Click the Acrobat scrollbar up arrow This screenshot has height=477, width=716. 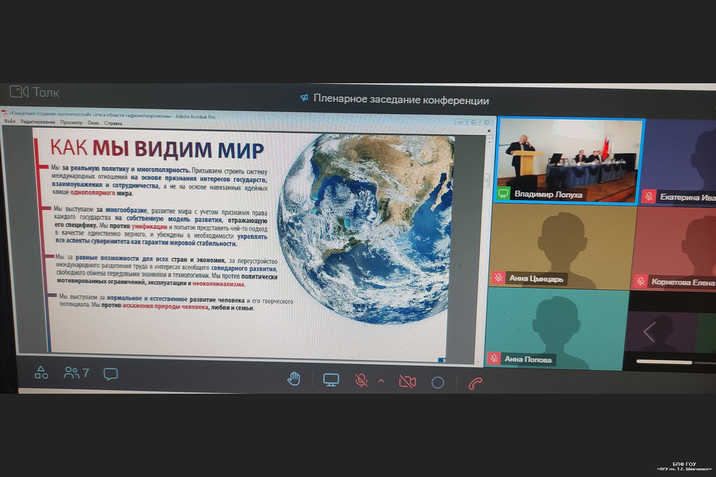tap(489, 142)
